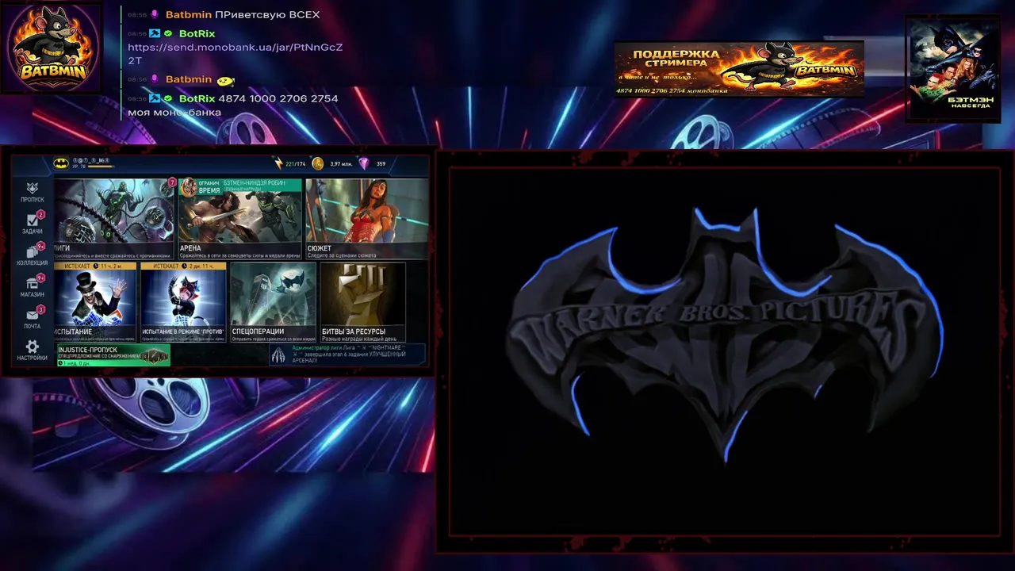The width and height of the screenshot is (1015, 571).
Task: Click the lightning energy icon
Action: click(278, 163)
